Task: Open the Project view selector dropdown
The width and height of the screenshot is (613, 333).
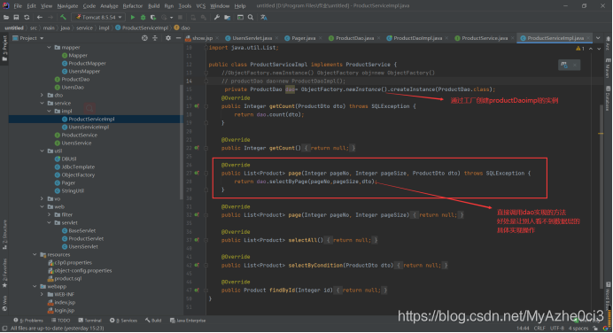Action: coord(28,38)
